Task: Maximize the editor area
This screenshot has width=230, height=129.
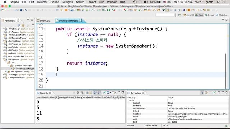Action: click(x=227, y=20)
